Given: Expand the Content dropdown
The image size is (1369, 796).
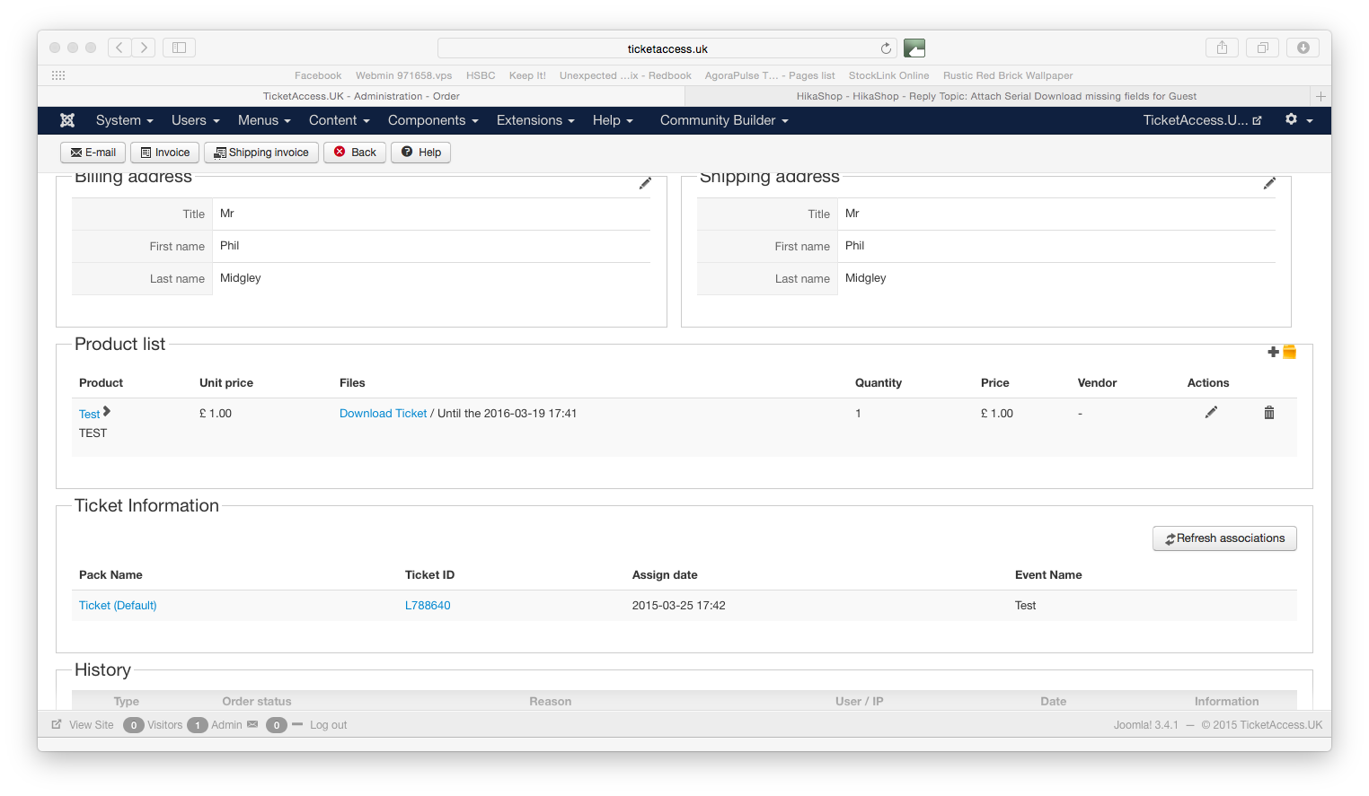Looking at the screenshot, I should coord(340,120).
